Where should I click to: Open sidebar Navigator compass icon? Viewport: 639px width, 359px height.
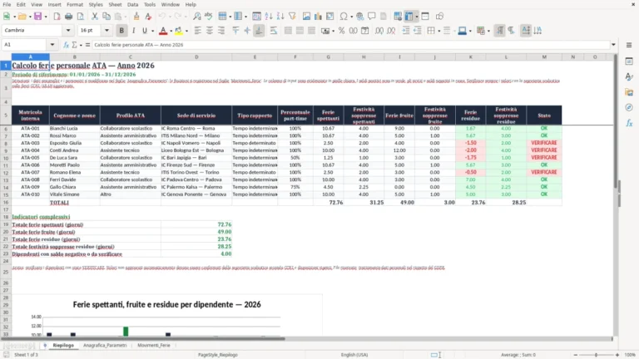(x=629, y=107)
